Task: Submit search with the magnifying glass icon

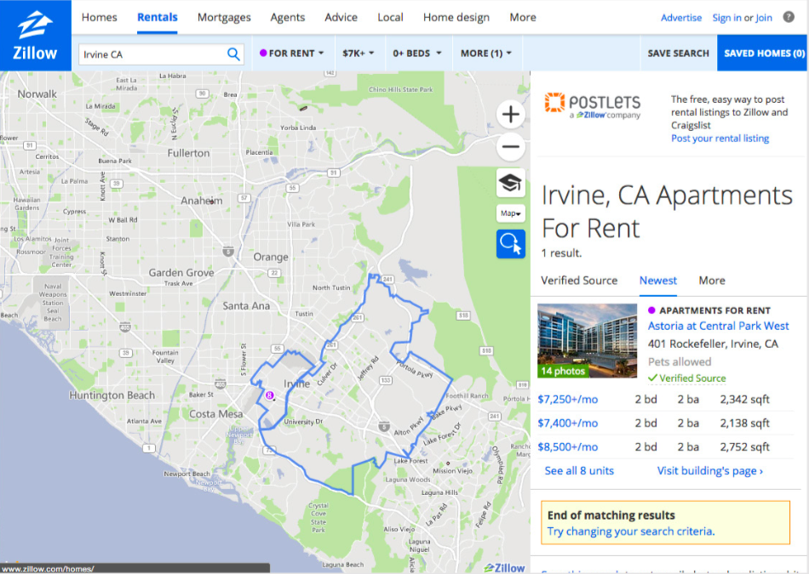Action: [x=232, y=53]
